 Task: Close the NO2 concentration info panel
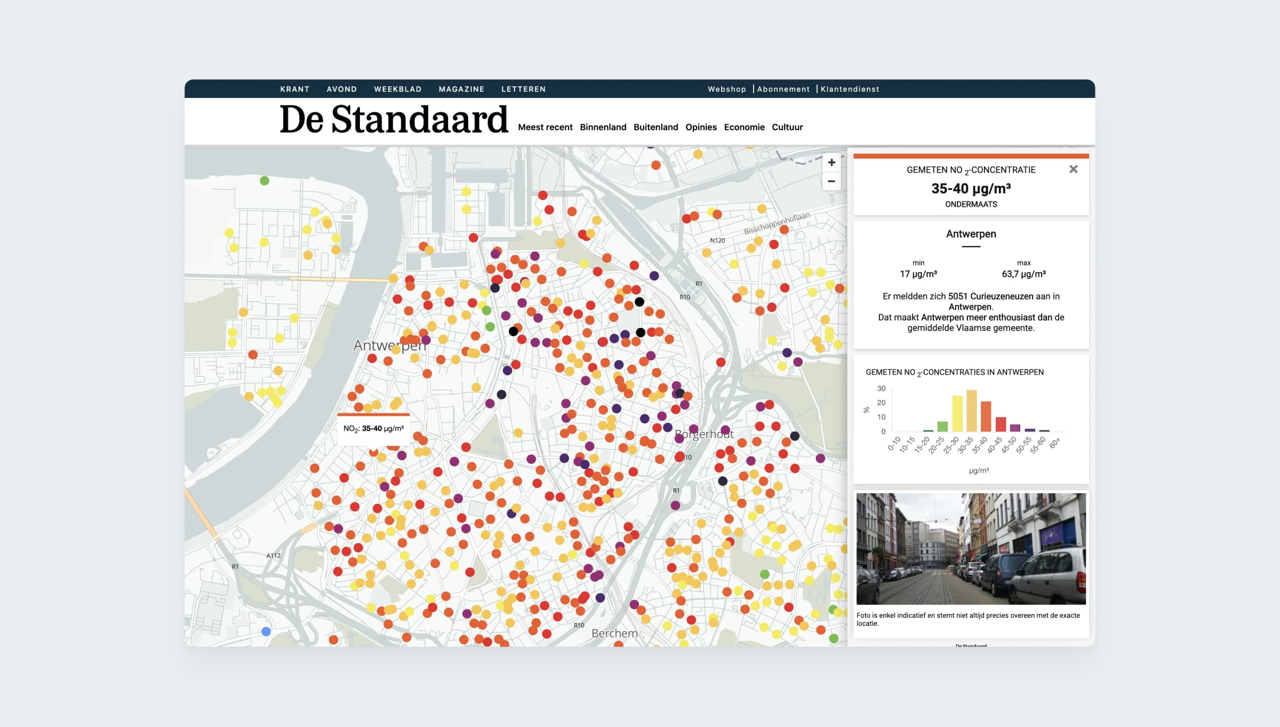(x=1074, y=169)
